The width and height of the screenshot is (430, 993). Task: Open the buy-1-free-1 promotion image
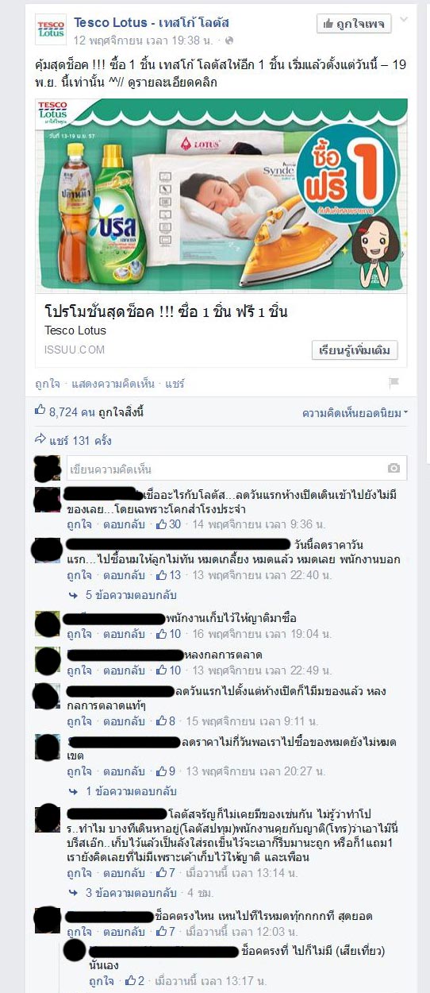click(x=221, y=195)
